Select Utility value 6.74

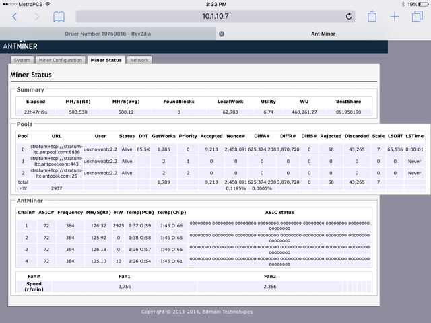[x=268, y=112]
